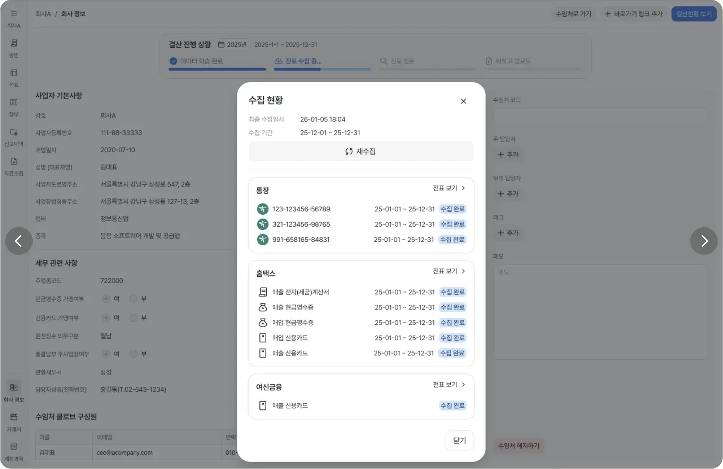Click 회사A in the breadcrumb

43,14
